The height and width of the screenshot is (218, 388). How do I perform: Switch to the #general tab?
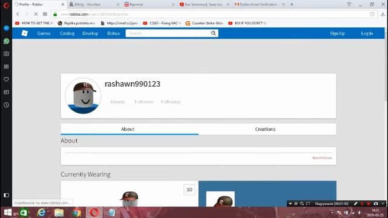tap(149, 4)
